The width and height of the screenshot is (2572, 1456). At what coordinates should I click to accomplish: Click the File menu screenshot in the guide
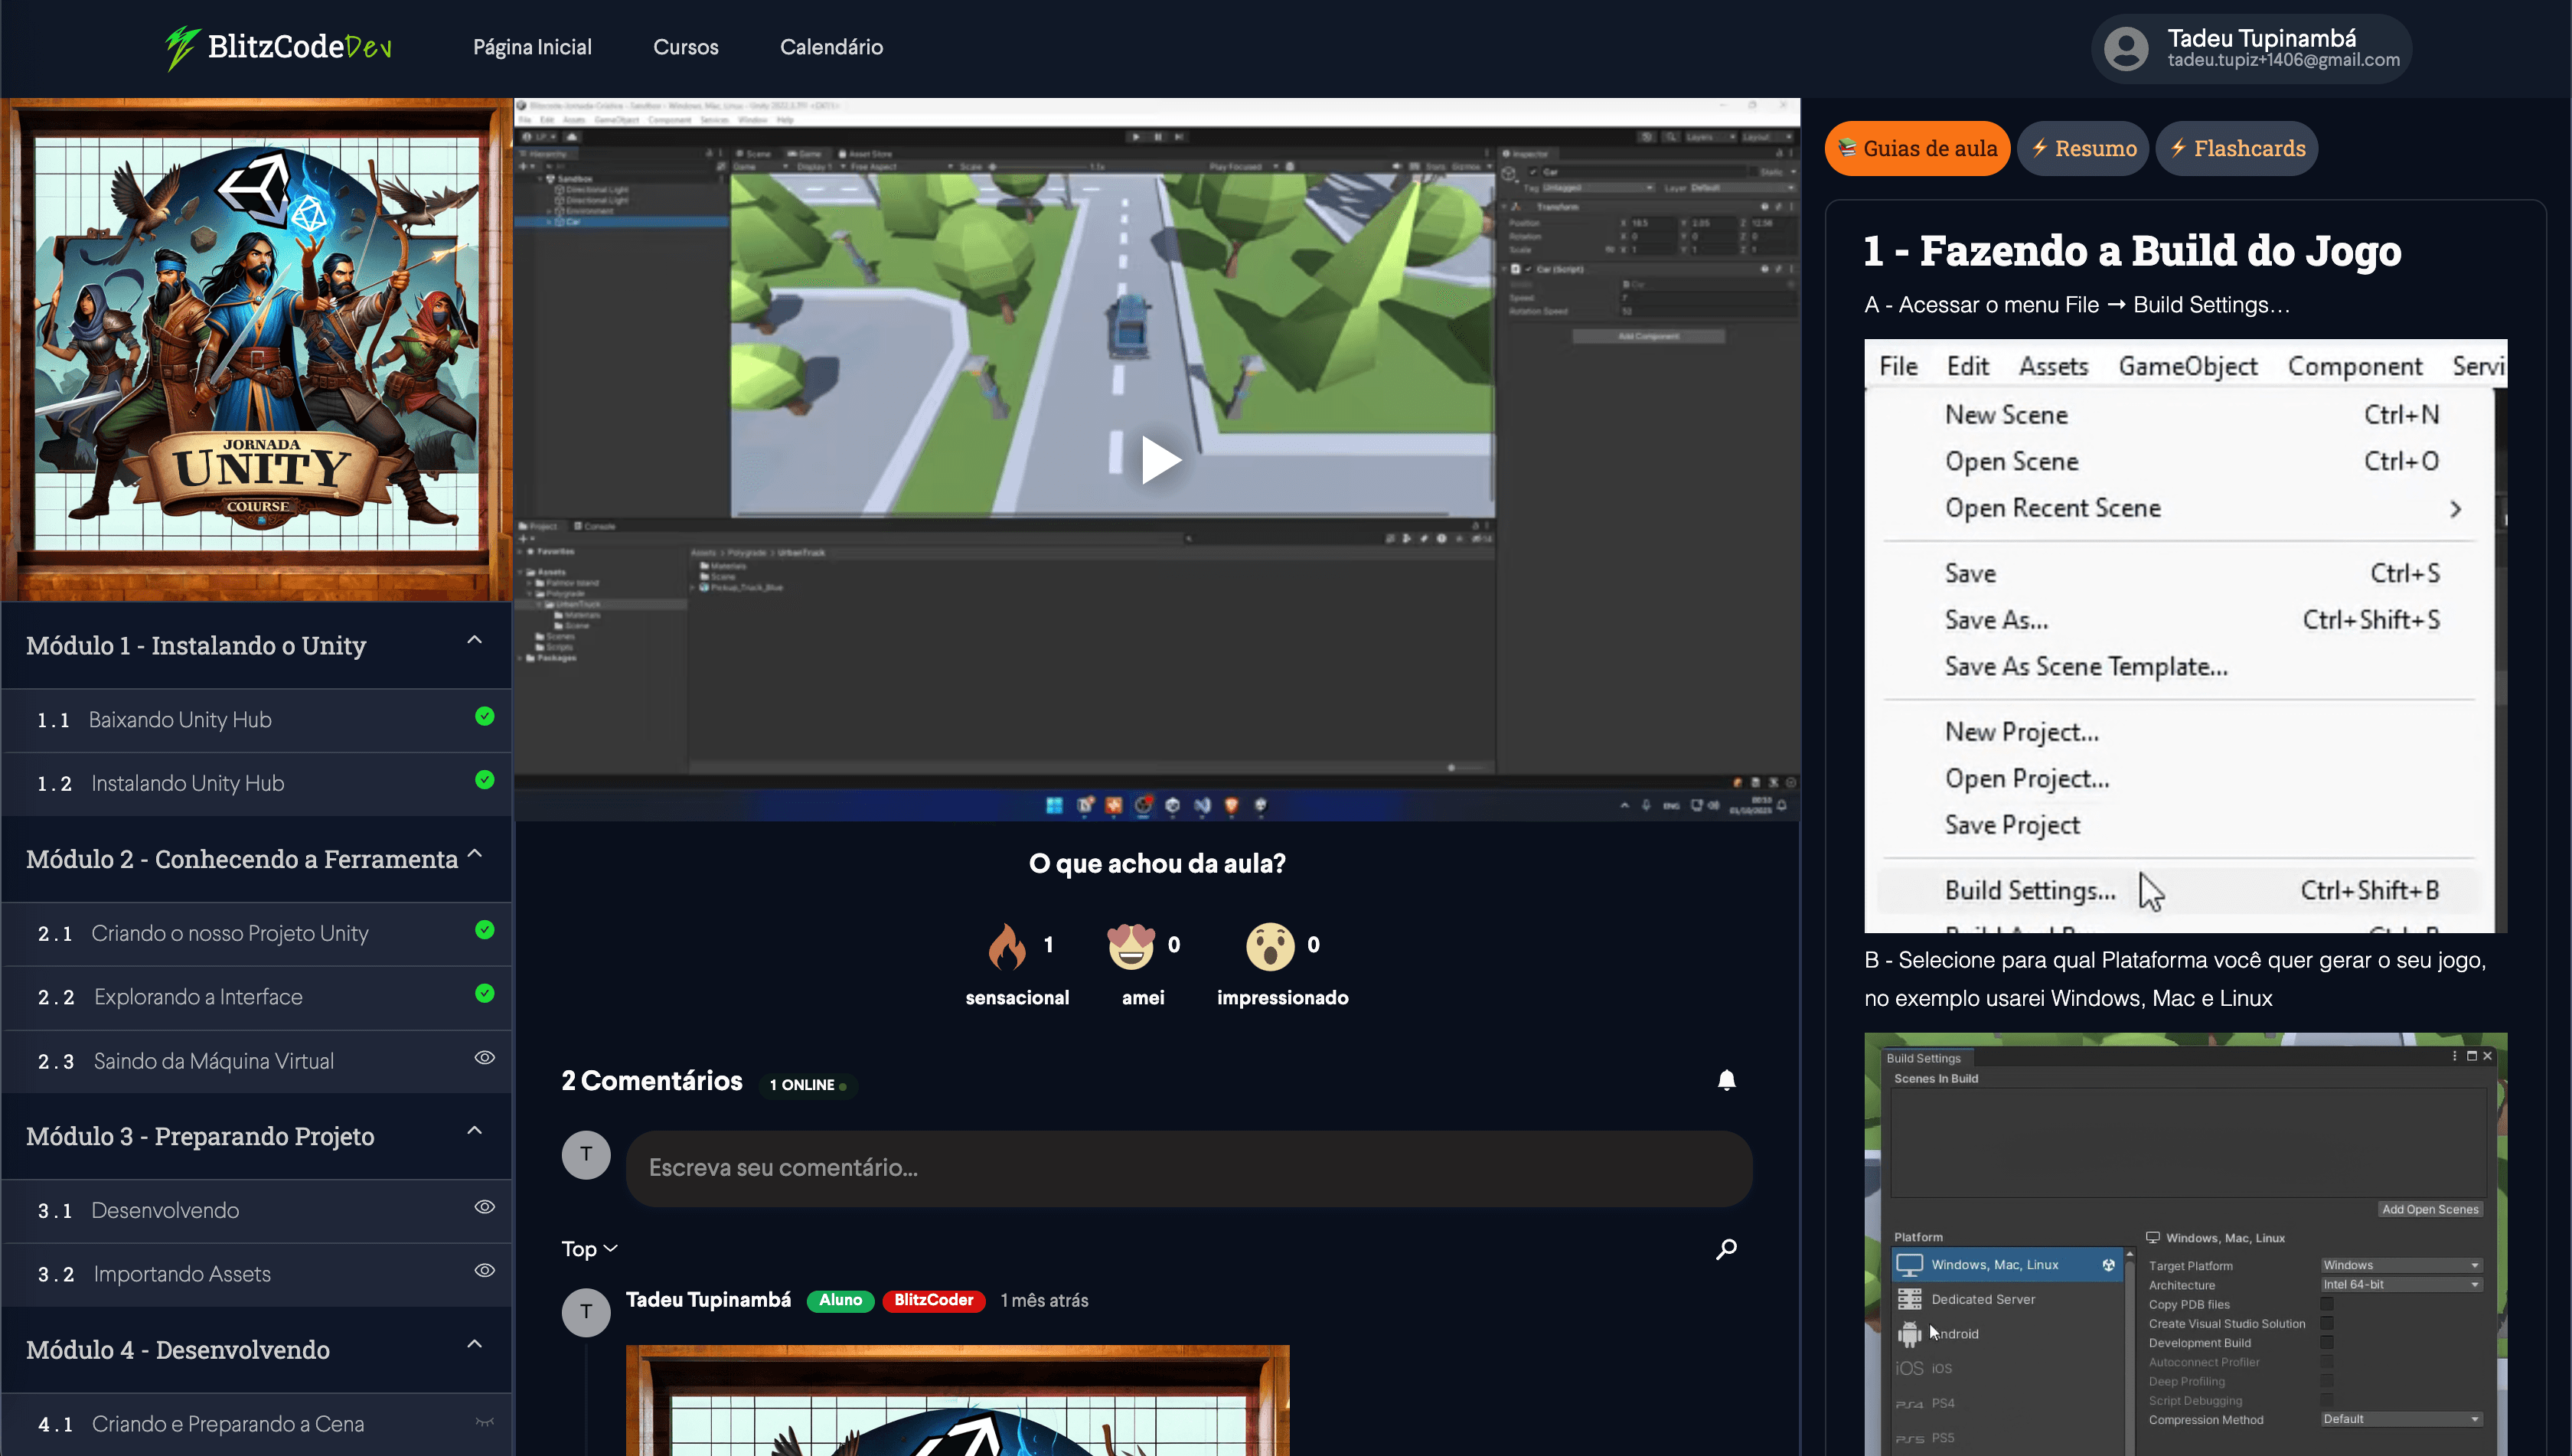[2185, 636]
